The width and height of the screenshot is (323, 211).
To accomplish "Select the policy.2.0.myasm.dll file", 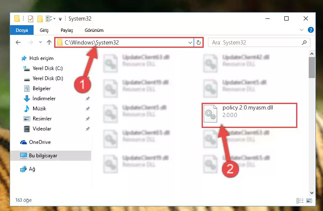I will (x=249, y=115).
